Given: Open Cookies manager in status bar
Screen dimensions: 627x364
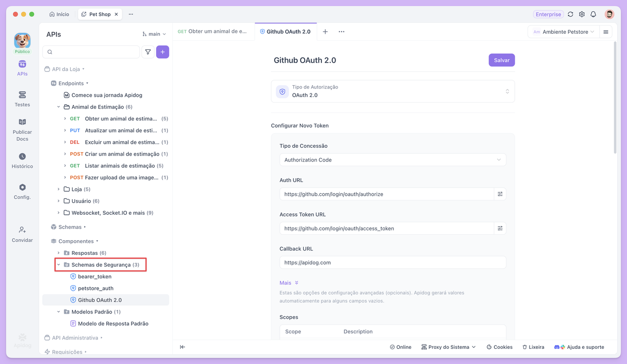Looking at the screenshot, I should pyautogui.click(x=500, y=347).
